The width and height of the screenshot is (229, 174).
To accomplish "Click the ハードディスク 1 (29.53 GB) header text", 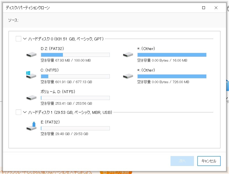I will click(x=70, y=112).
